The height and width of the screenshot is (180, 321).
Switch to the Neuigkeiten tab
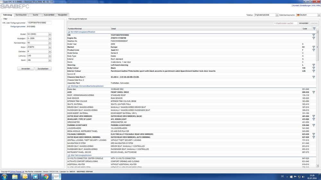63,15
